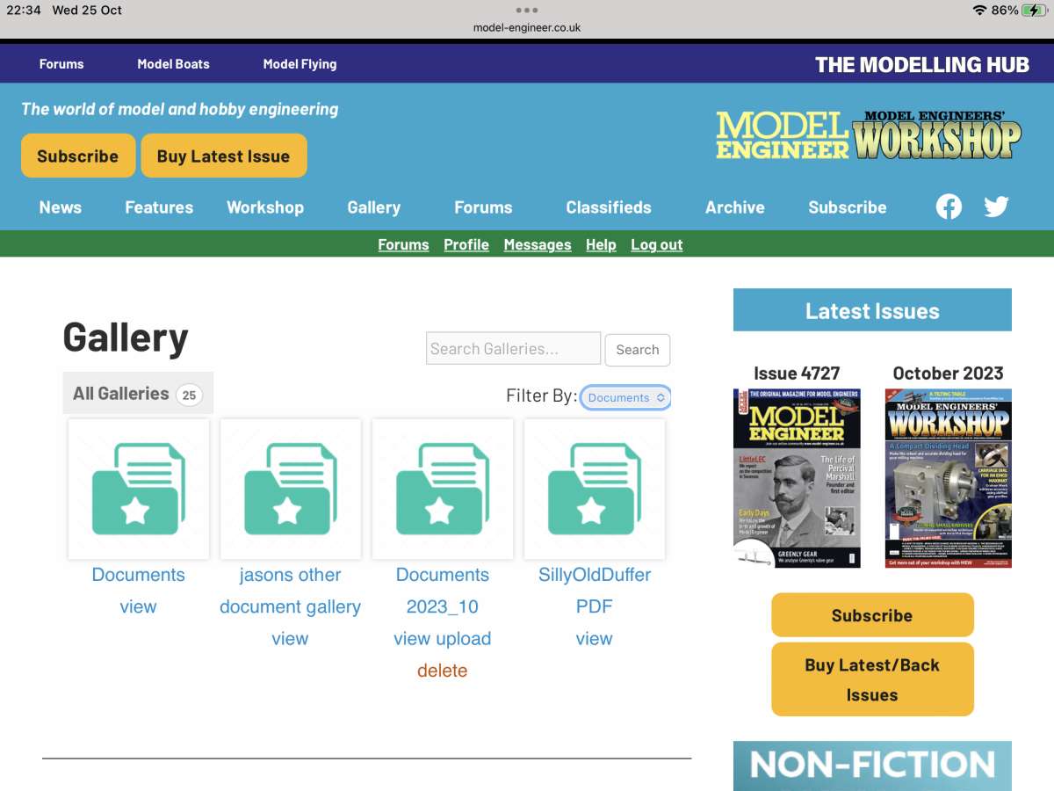Open Features in the main navigation
1054x791 pixels.
tap(159, 207)
